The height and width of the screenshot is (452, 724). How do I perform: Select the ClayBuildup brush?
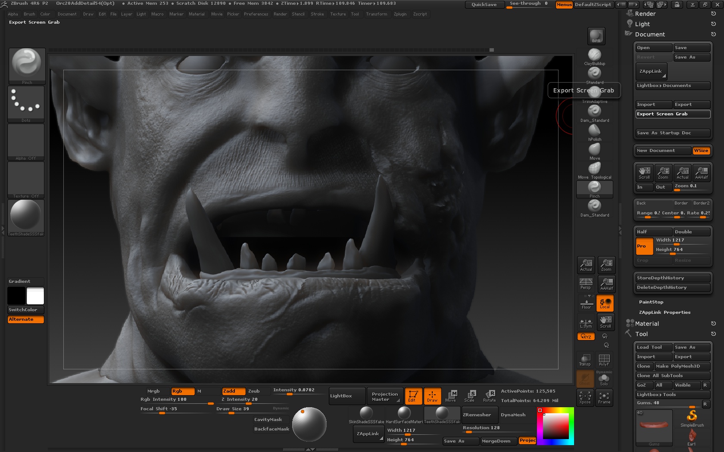(595, 56)
